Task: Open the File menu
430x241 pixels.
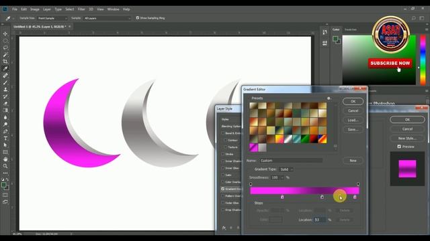Action: 15,9
